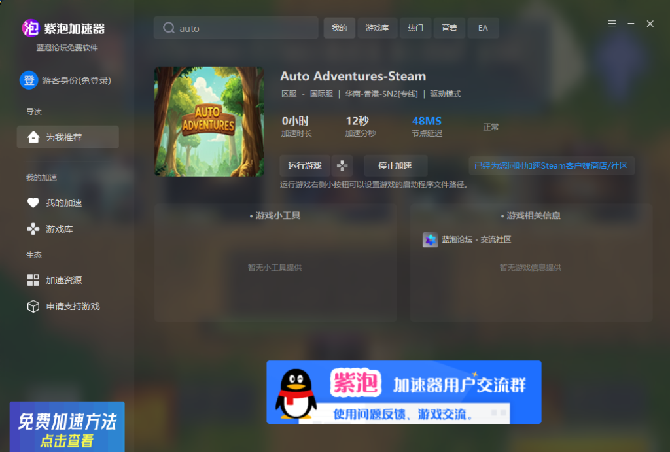Switch to the EA tab
670x452 pixels.
click(483, 27)
